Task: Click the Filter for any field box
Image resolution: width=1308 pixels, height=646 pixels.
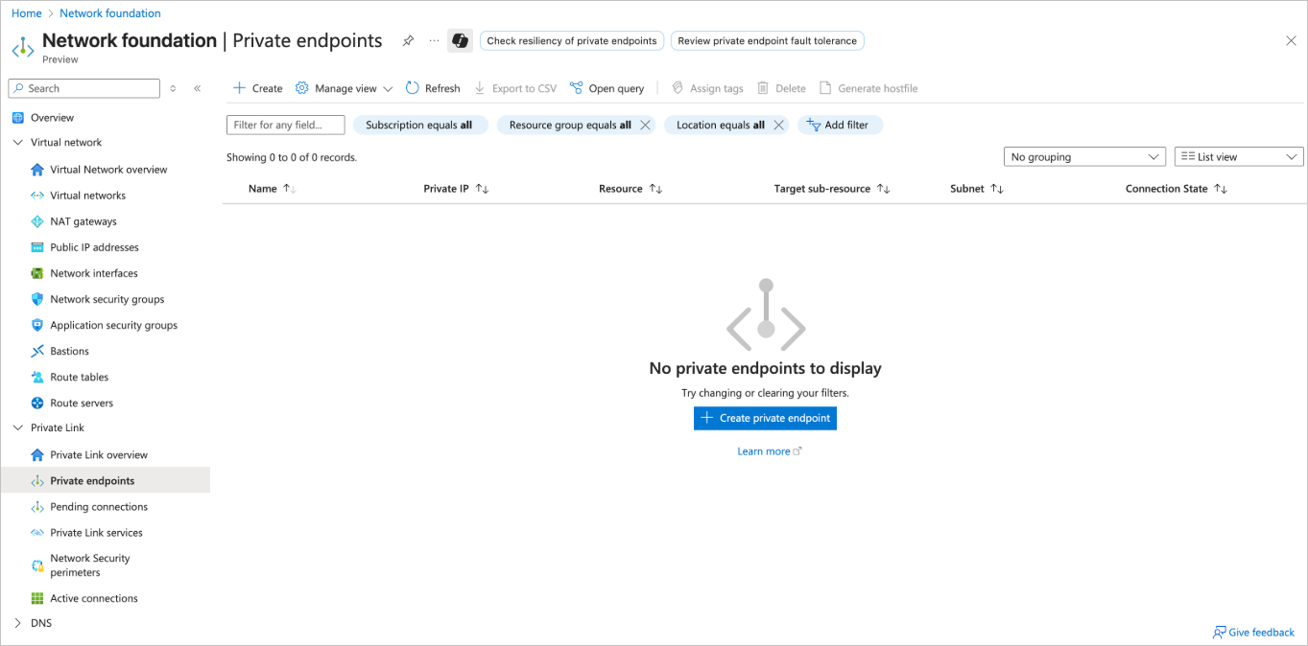Action: [x=286, y=125]
